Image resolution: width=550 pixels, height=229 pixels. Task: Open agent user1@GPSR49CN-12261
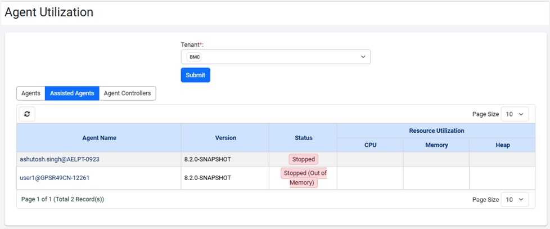[55, 178]
